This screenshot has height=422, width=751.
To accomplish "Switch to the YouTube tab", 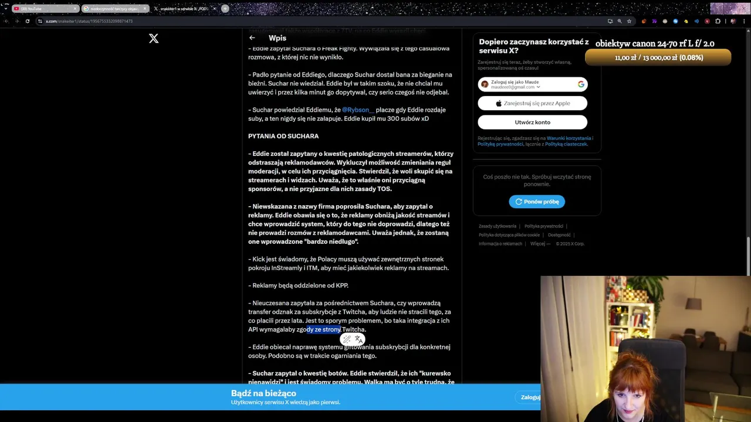I will (45, 9).
